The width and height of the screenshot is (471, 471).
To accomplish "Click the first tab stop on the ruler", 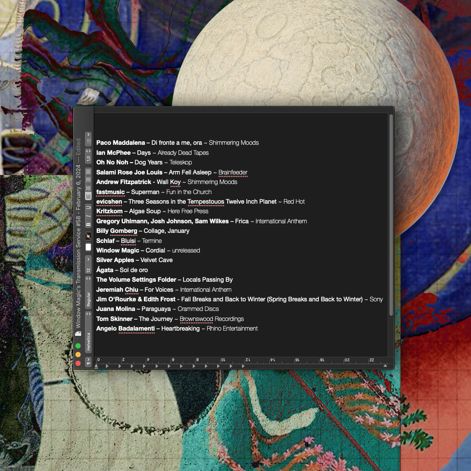I will [107, 366].
